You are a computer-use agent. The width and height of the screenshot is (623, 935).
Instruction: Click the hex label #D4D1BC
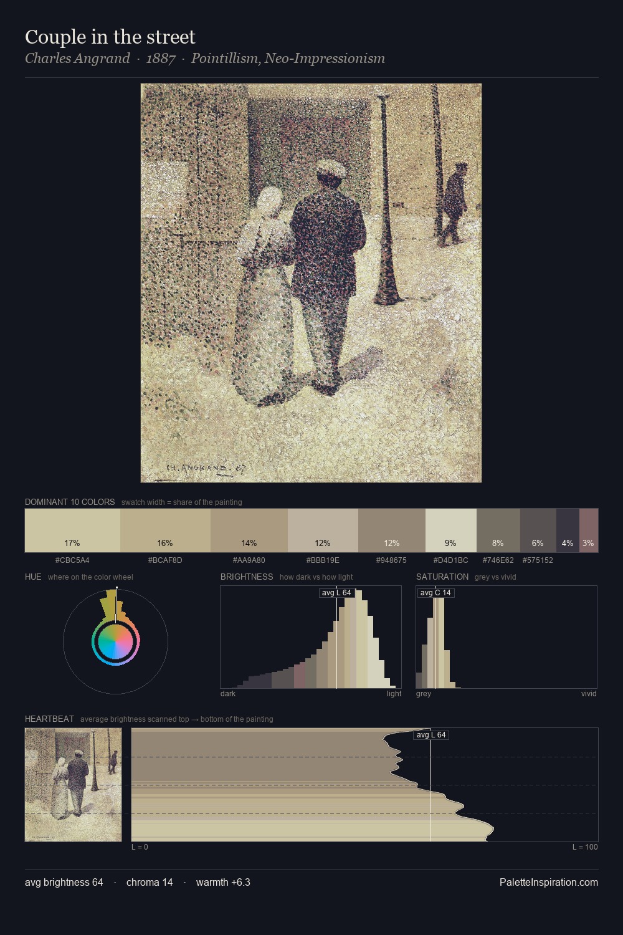pos(451,560)
